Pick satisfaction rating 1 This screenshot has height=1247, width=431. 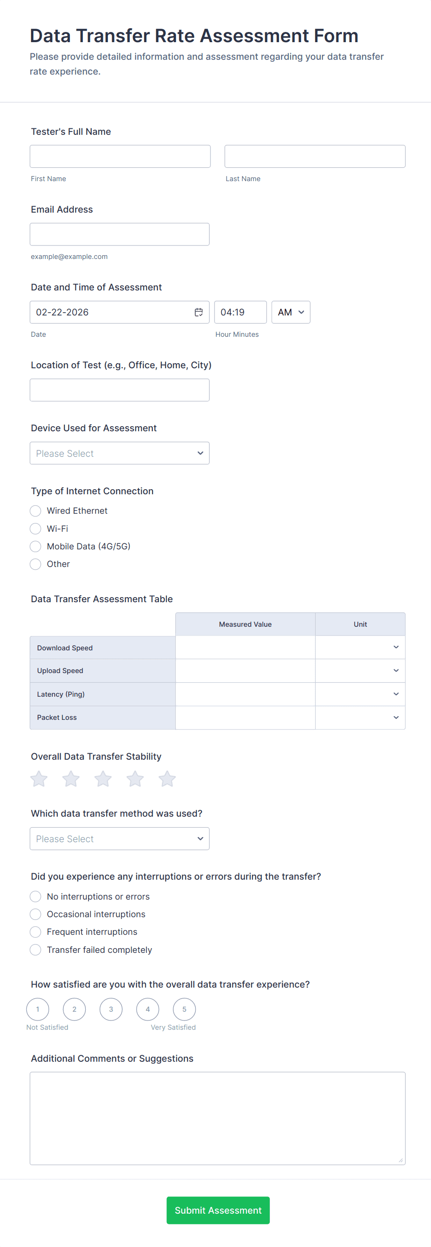tap(38, 1009)
